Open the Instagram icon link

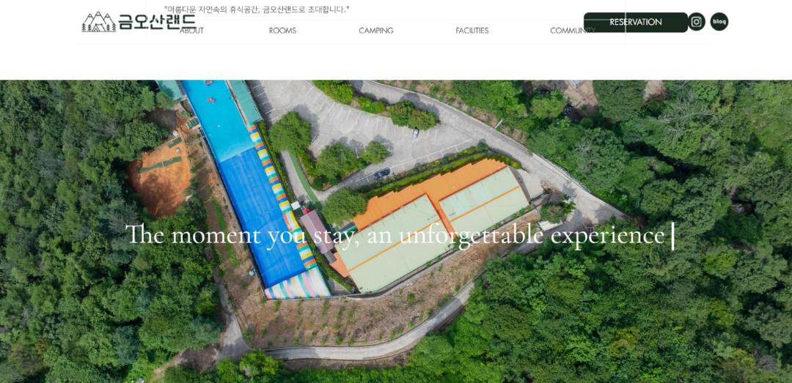click(696, 22)
